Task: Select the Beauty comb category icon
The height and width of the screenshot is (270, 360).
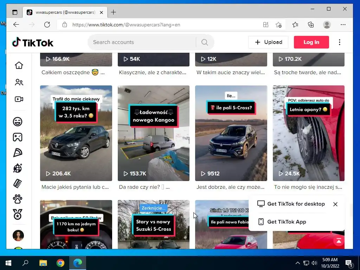Action: [18, 184]
